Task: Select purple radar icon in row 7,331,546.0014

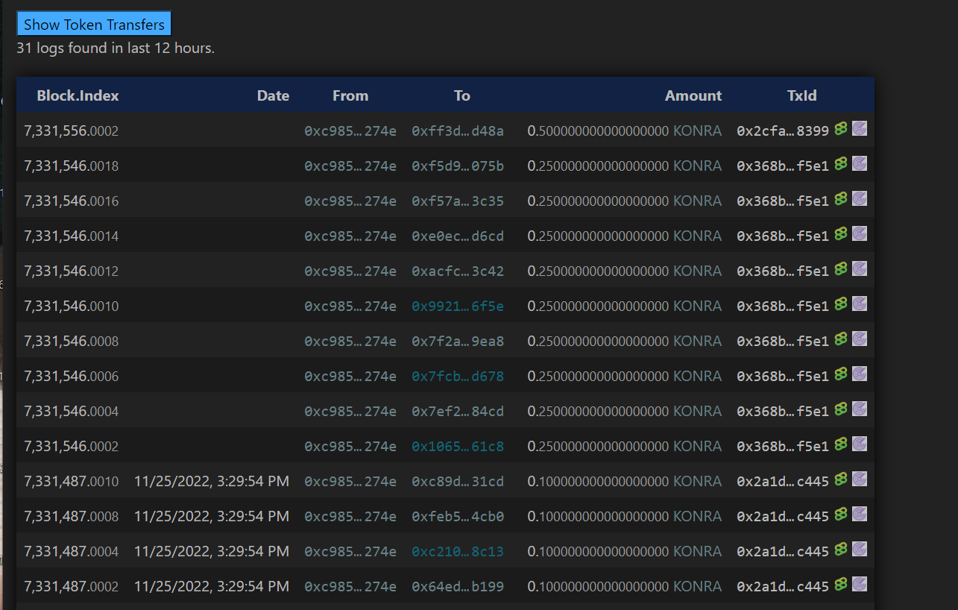Action: [x=860, y=233]
